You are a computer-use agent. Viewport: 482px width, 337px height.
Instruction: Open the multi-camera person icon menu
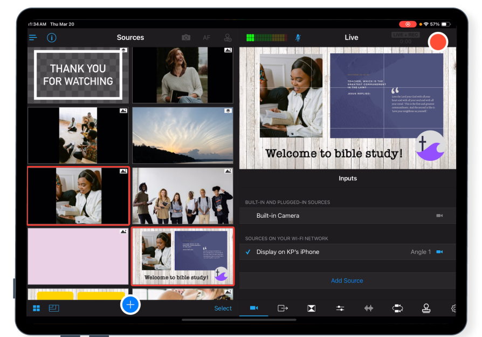[227, 38]
